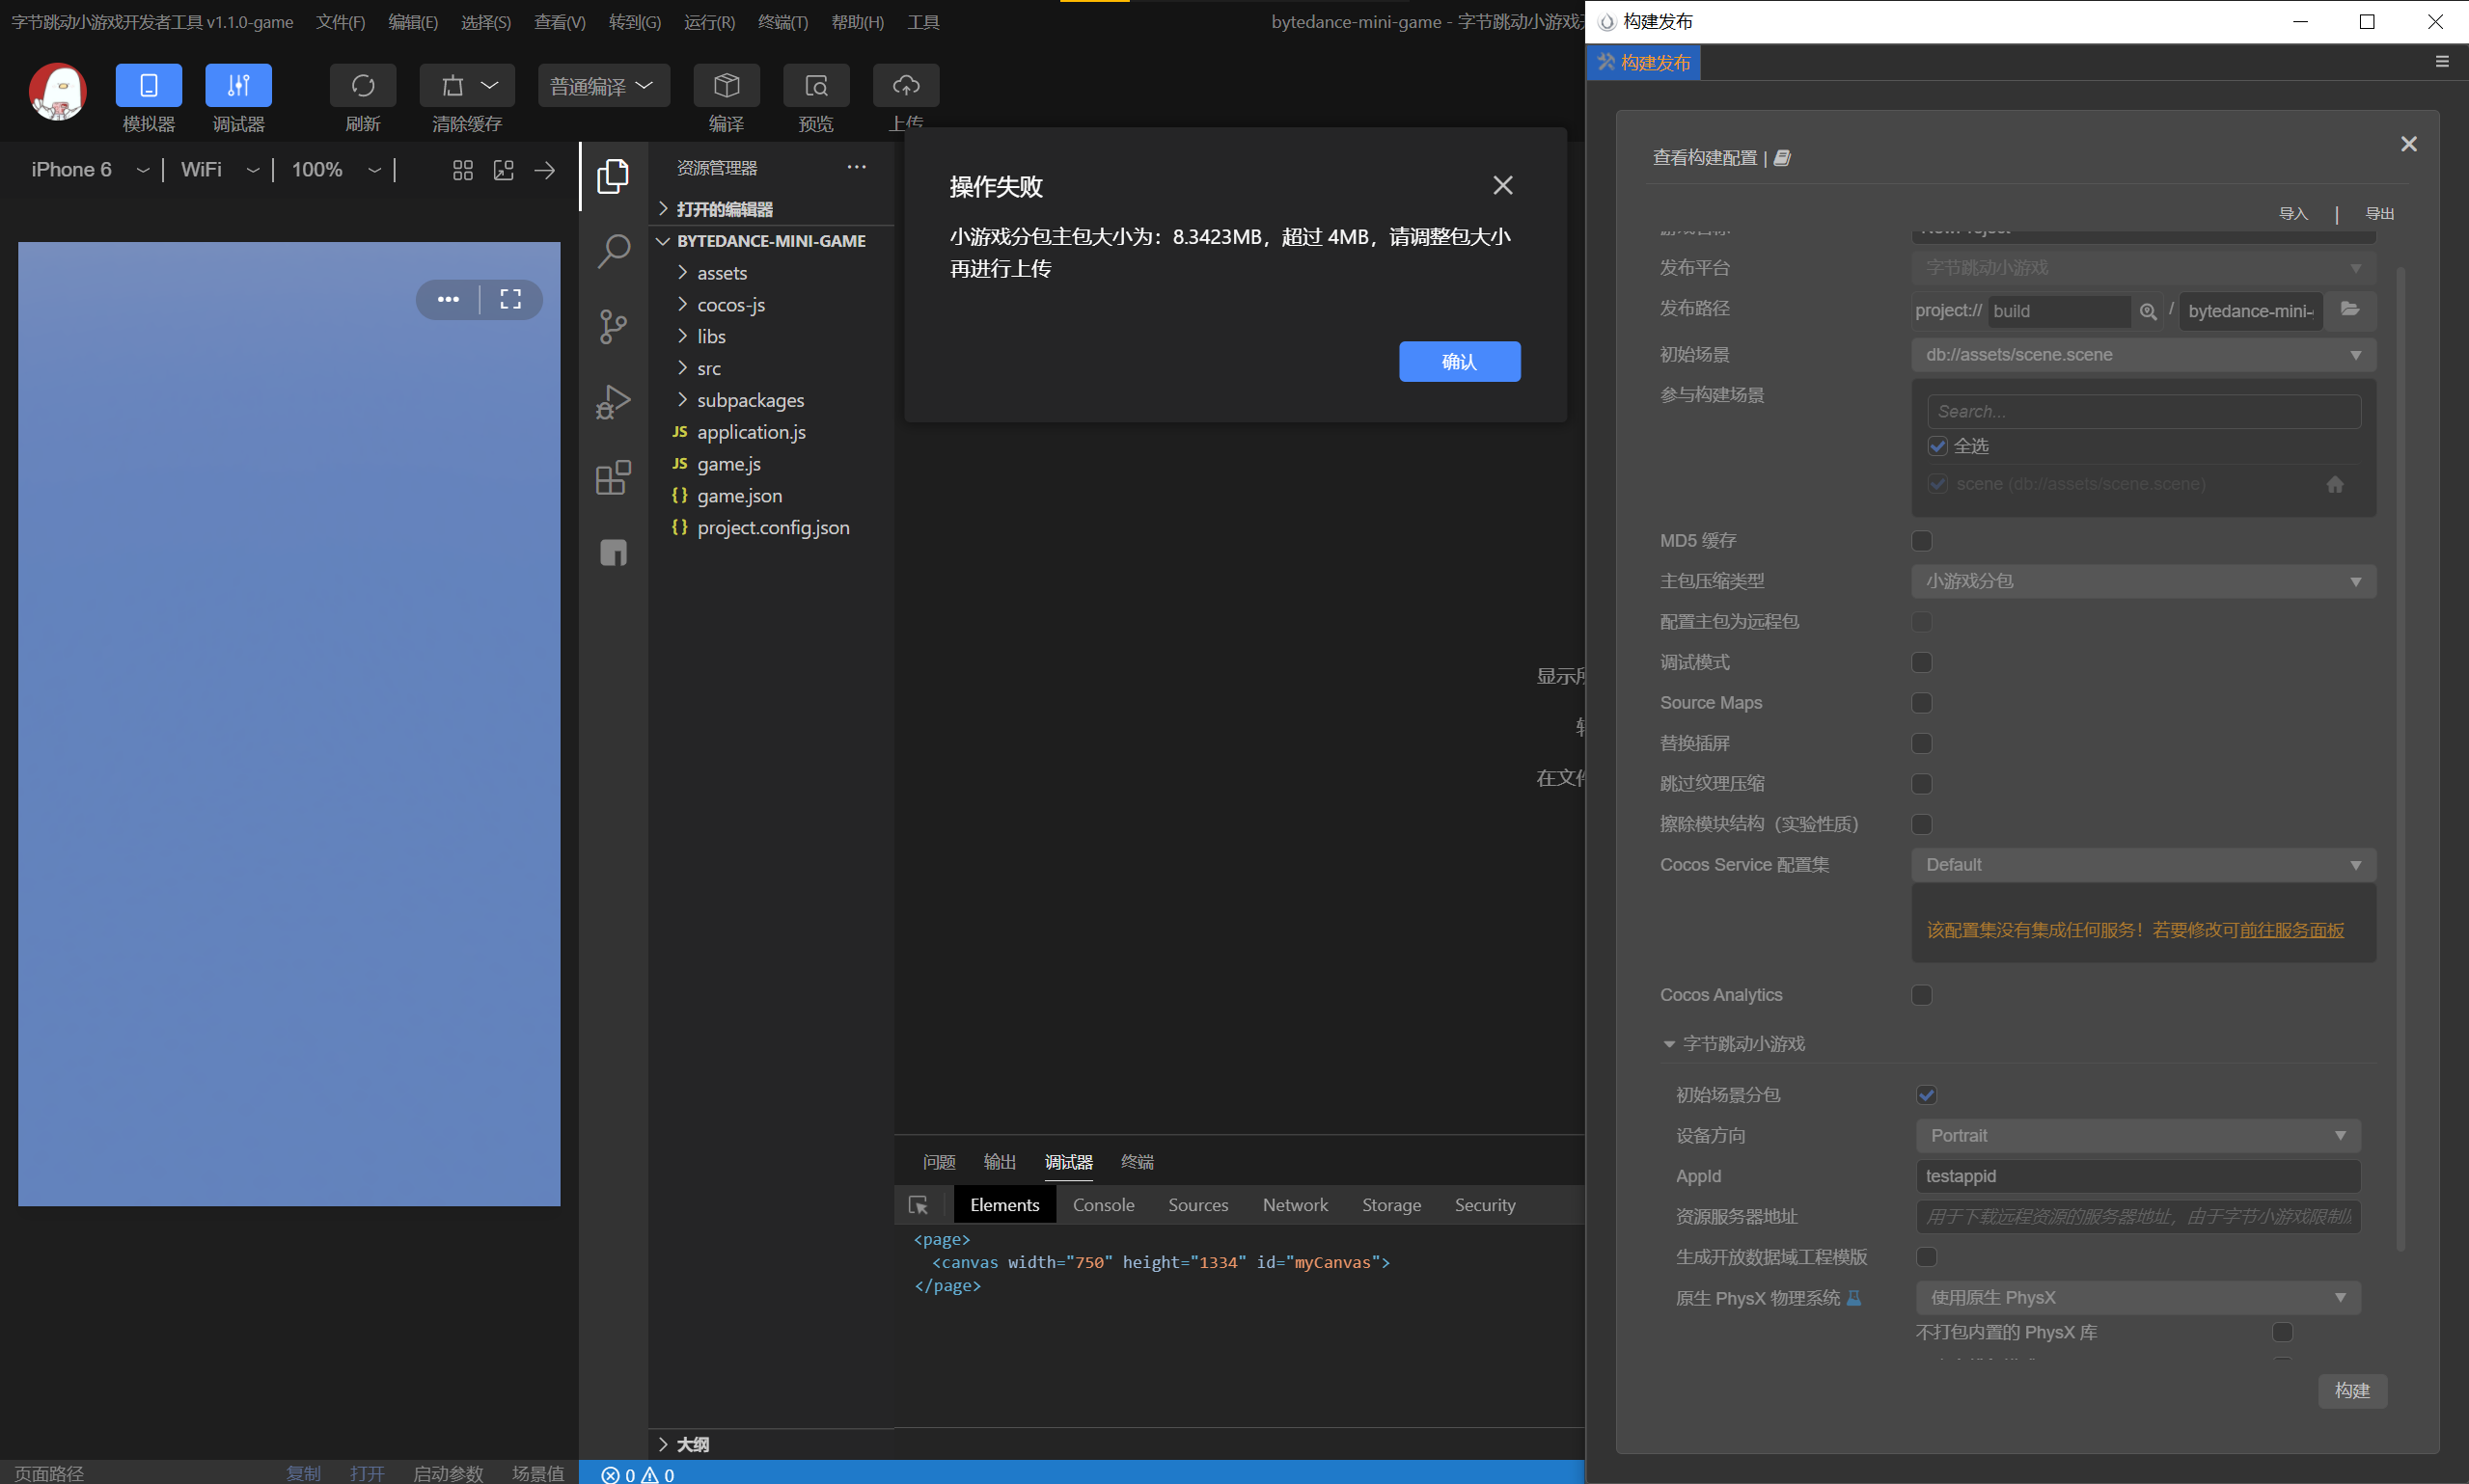Open the 运行(R) menu

708,22
